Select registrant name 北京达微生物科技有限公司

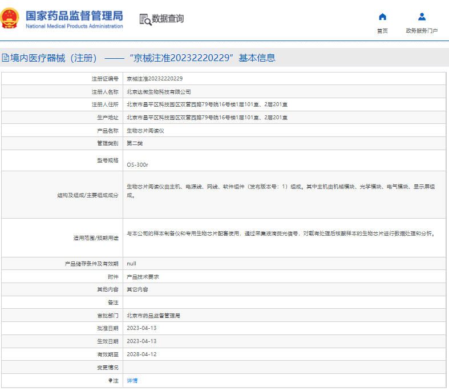coord(159,92)
